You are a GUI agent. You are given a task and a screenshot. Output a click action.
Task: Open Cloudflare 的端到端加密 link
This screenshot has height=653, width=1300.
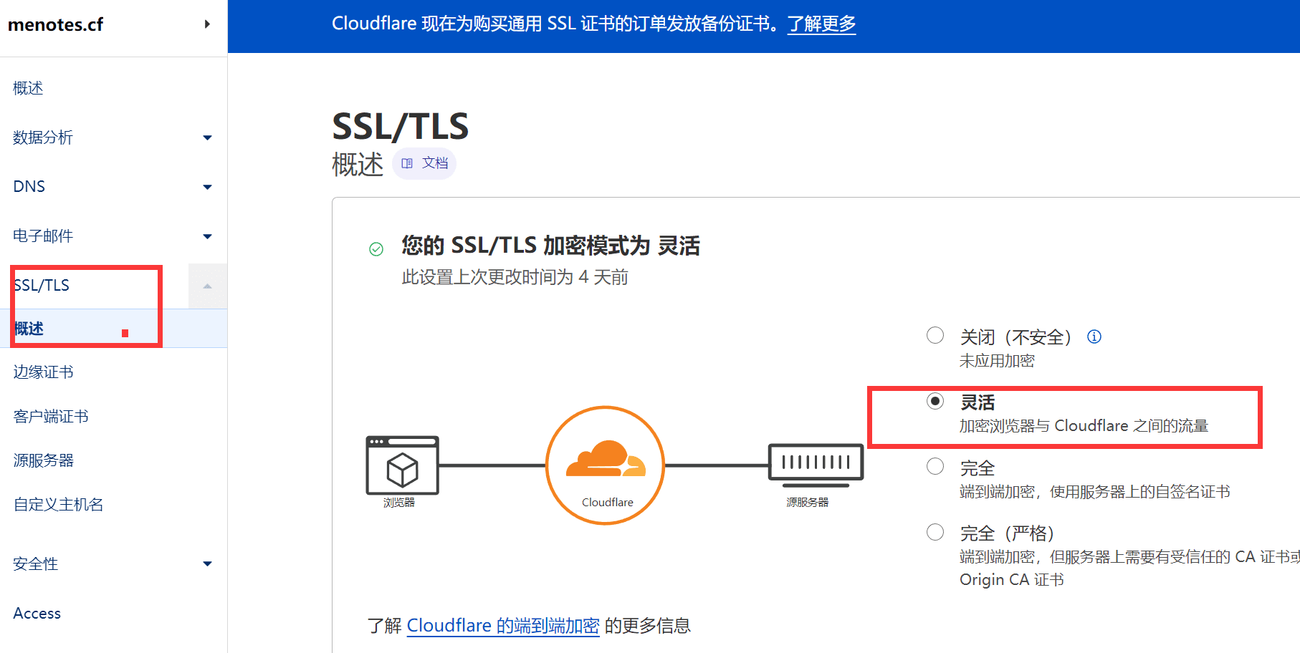503,625
